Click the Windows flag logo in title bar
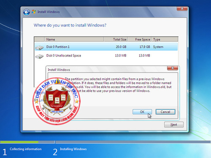Screen dimensions: 211x158 click(34, 12)
